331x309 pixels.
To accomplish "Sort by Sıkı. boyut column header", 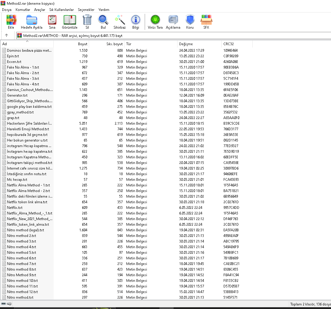I will pyautogui.click(x=107, y=44).
